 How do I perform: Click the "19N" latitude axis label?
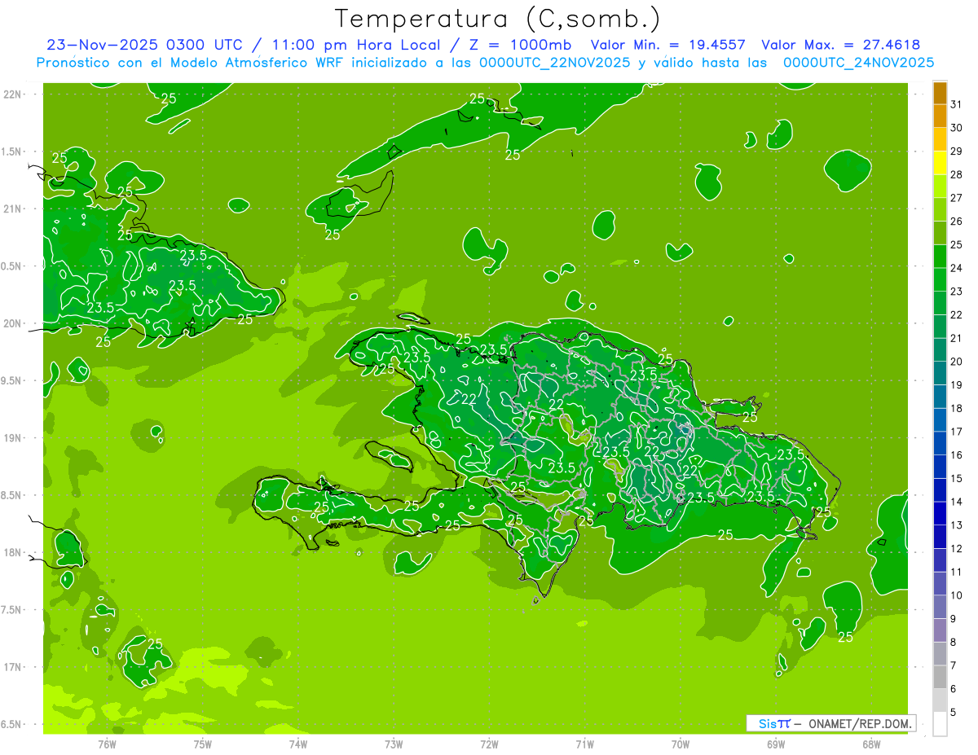coord(12,439)
